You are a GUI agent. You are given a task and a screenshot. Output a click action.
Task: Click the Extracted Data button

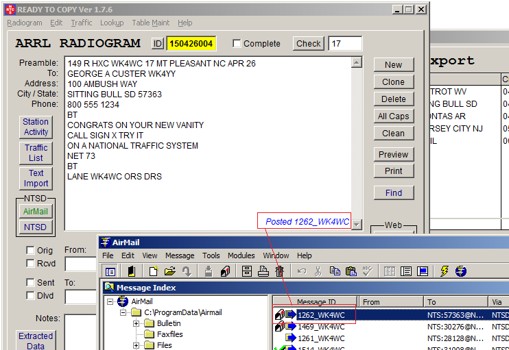click(36, 340)
